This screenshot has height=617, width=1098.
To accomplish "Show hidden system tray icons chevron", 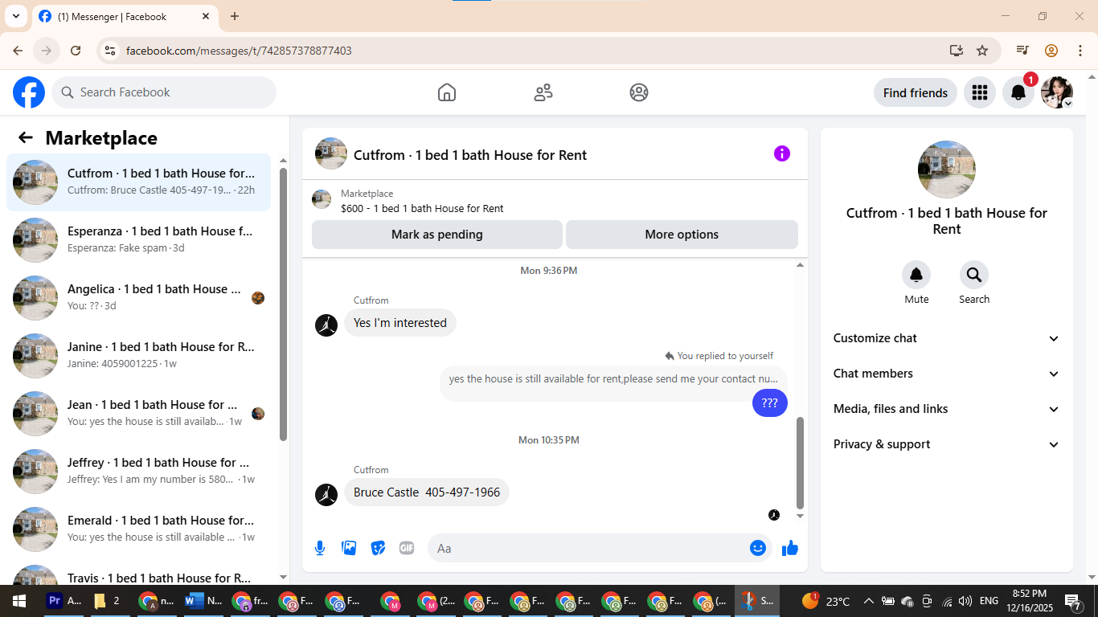I will pos(869,601).
